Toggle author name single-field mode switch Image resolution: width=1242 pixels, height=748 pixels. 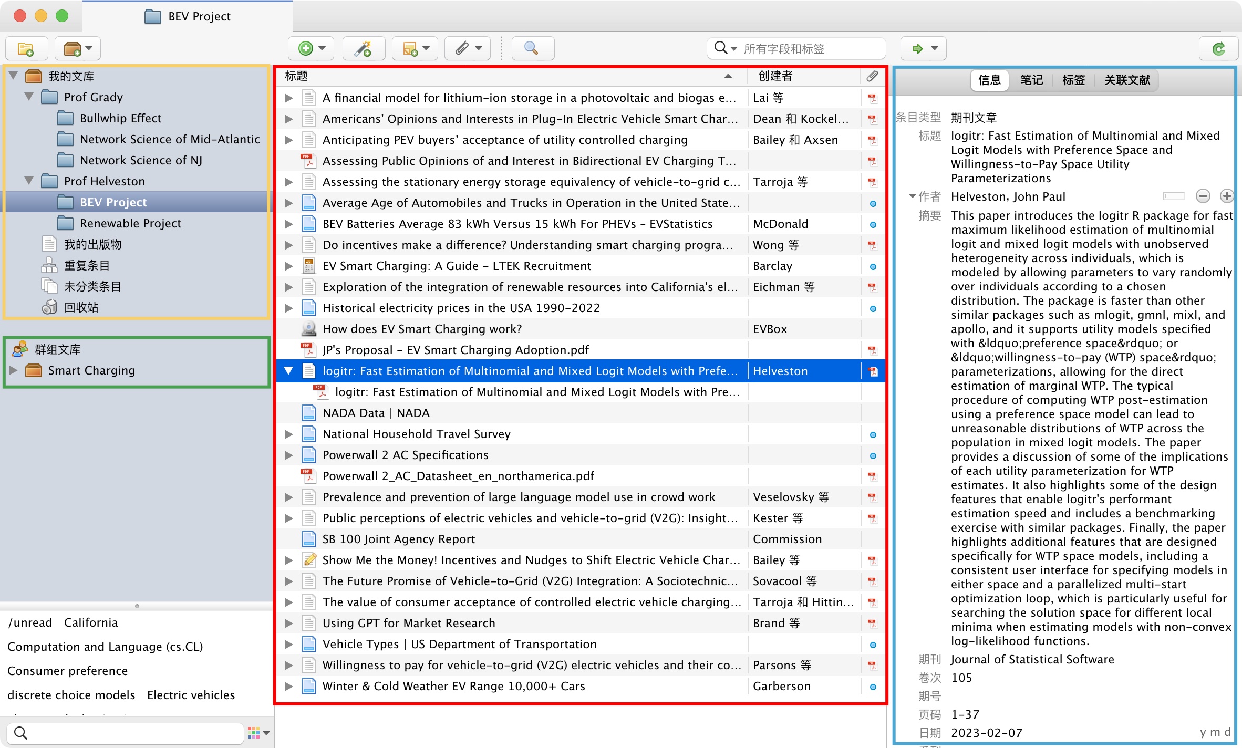click(x=1174, y=196)
